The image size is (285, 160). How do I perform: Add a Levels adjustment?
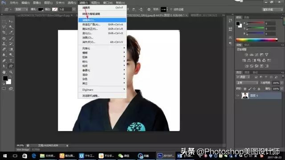[251, 55]
